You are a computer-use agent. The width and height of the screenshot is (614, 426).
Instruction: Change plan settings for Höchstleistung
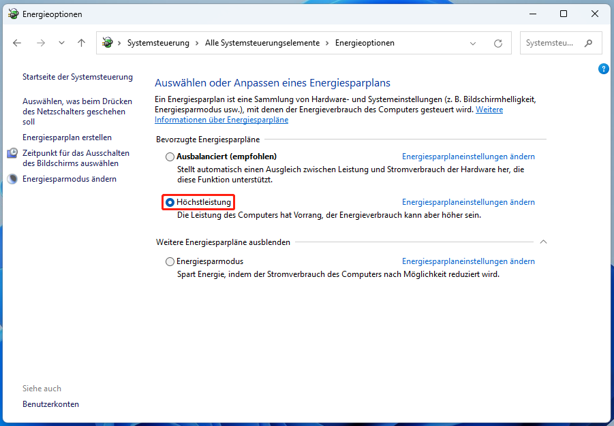[468, 202]
